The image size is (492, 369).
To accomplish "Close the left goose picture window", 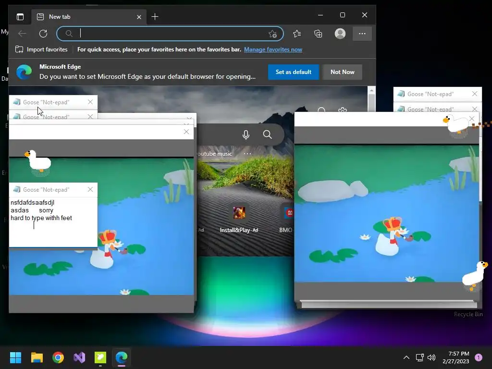I will [186, 132].
